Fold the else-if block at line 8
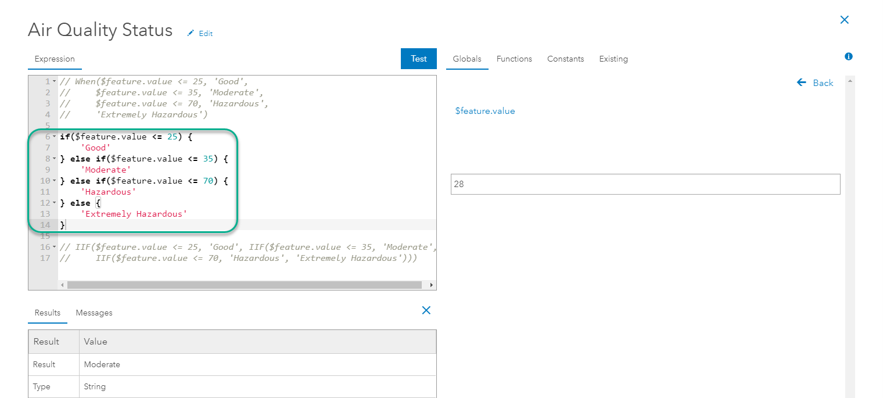 (x=54, y=159)
